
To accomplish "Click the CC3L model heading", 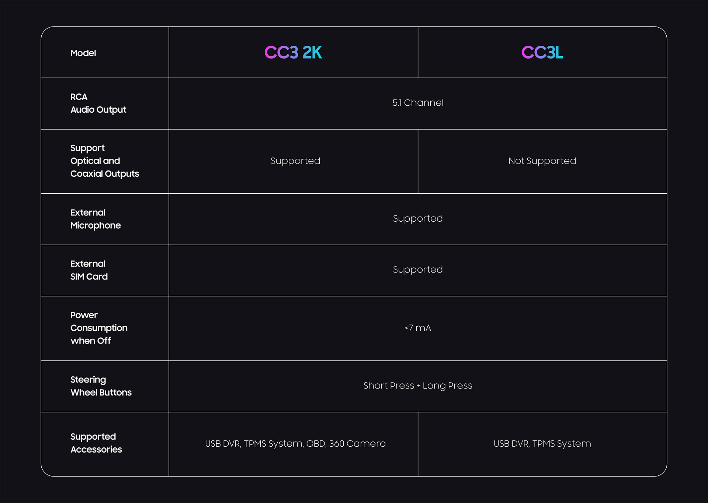I will pos(542,52).
